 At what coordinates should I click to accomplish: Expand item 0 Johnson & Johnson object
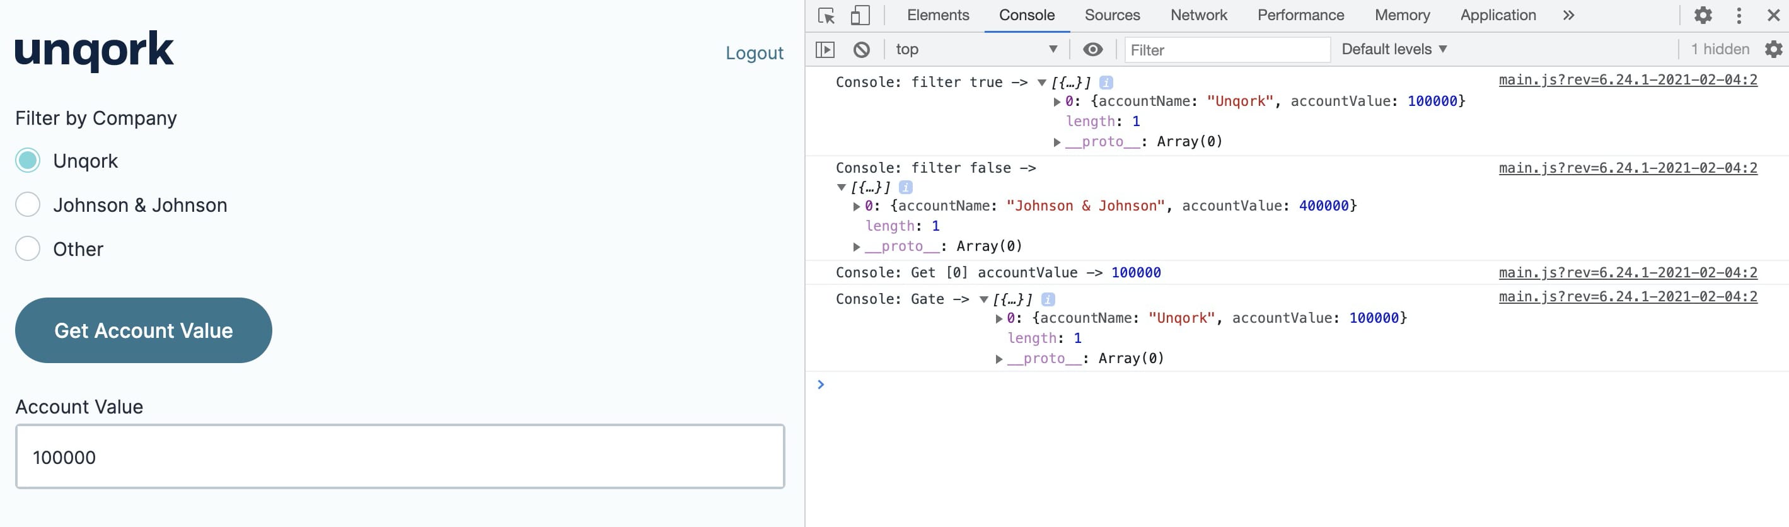[856, 206]
